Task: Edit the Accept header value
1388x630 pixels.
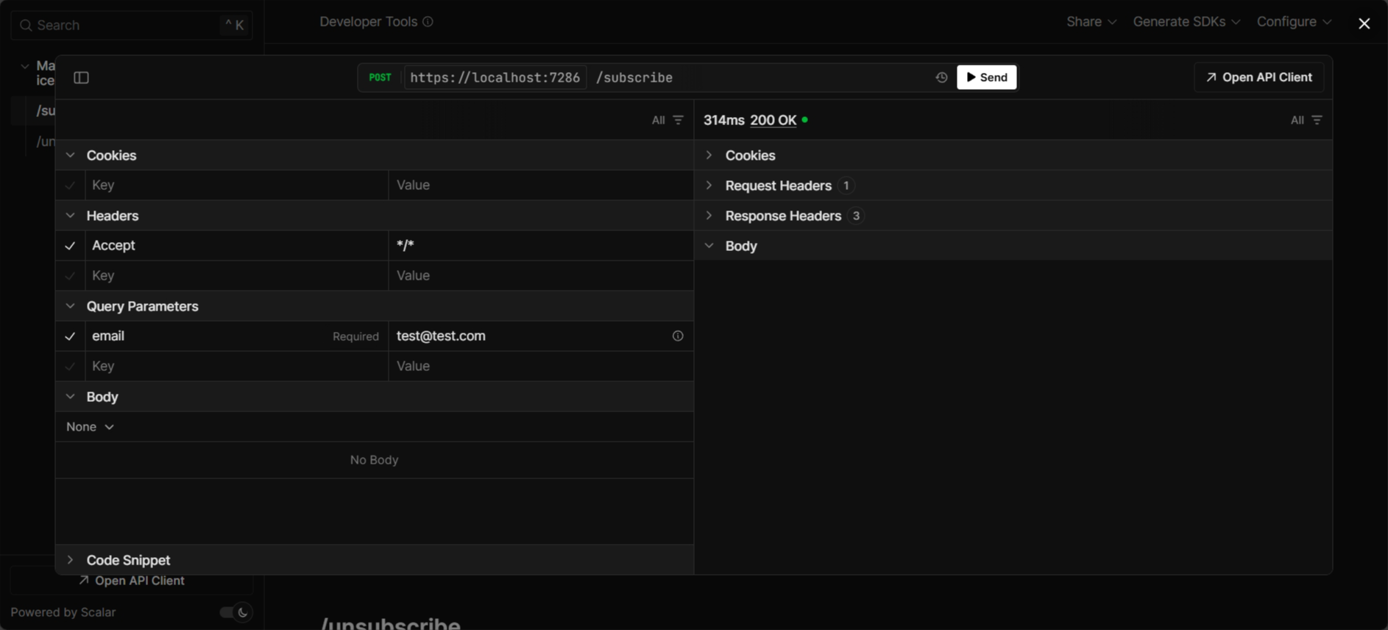Action: tap(541, 246)
